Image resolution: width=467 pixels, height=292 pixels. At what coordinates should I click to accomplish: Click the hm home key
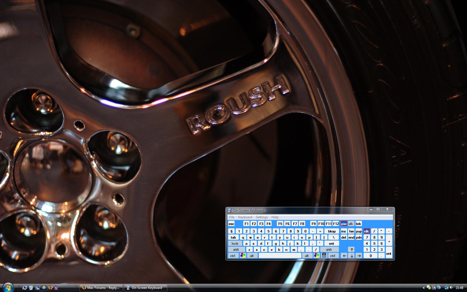point(351,231)
